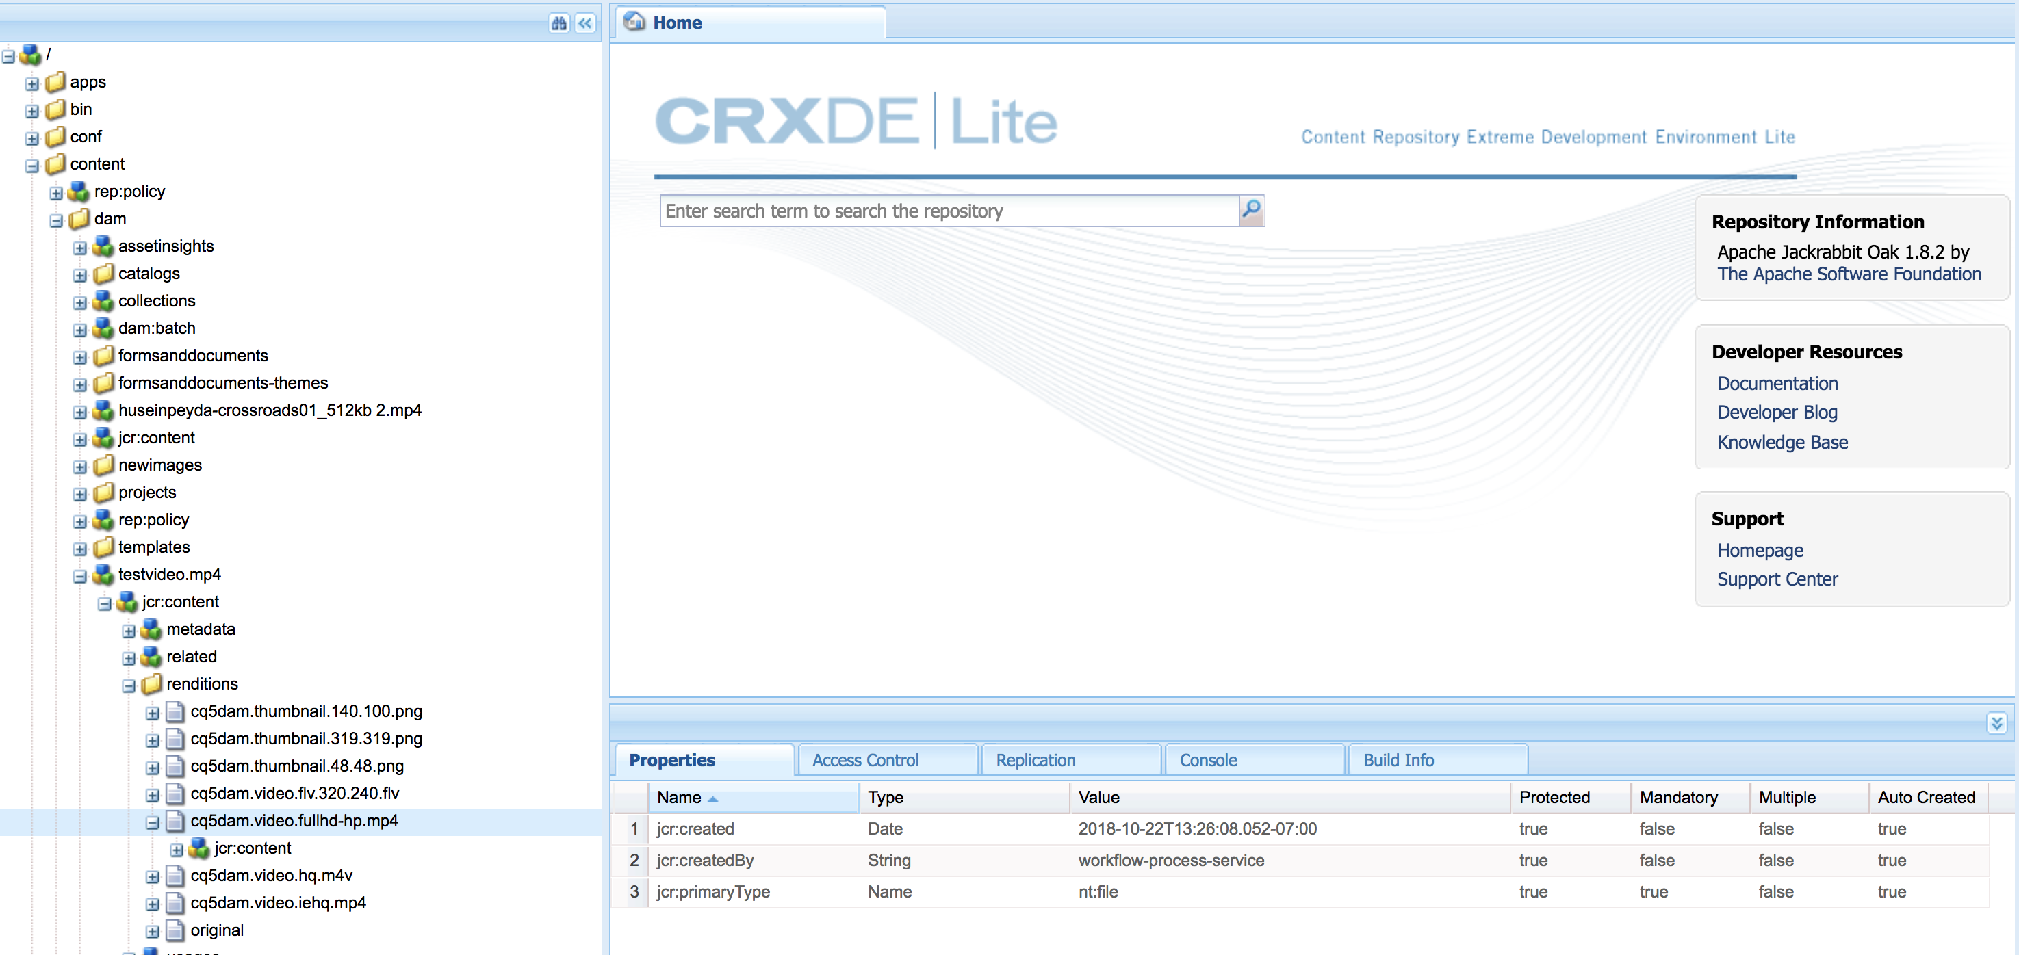Collapse the tree panel with double-arrow icon
Image resolution: width=2019 pixels, height=955 pixels.
(584, 23)
